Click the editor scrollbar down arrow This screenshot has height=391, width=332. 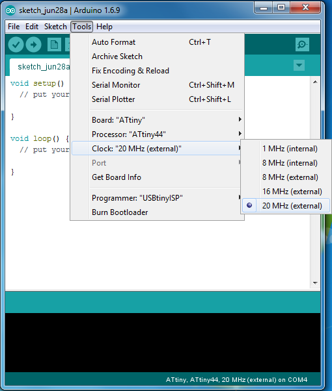[x=315, y=283]
